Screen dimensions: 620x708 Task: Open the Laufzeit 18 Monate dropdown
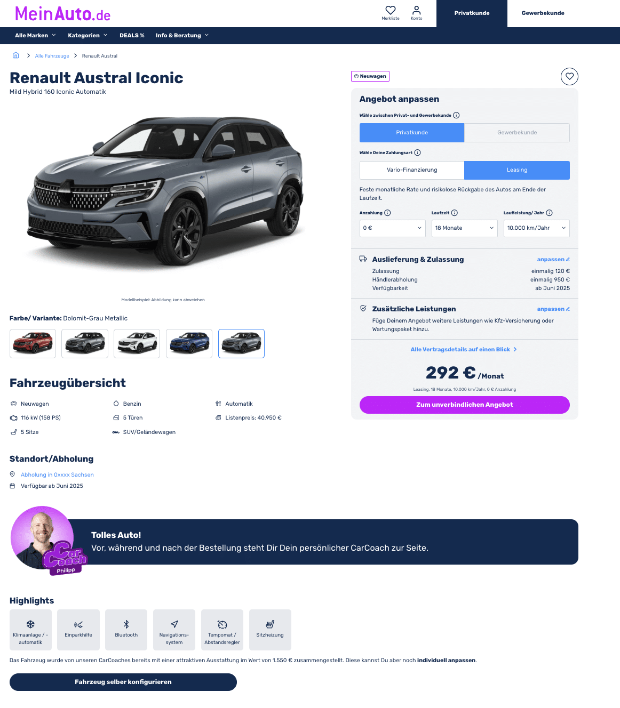[465, 228]
